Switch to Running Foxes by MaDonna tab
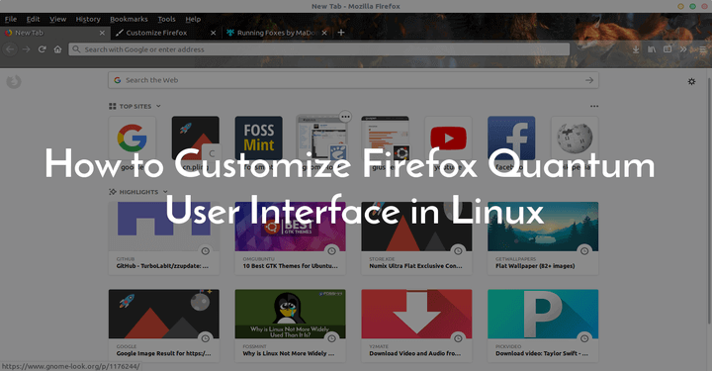 coord(277,33)
